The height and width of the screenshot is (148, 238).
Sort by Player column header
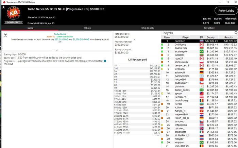click(x=186, y=37)
